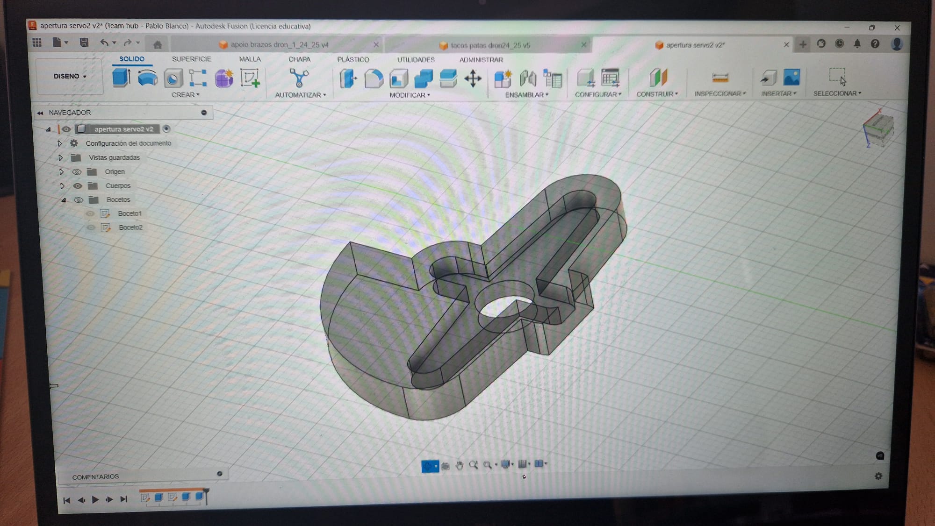Toggle Boceto1 sketch visibility

(x=90, y=213)
